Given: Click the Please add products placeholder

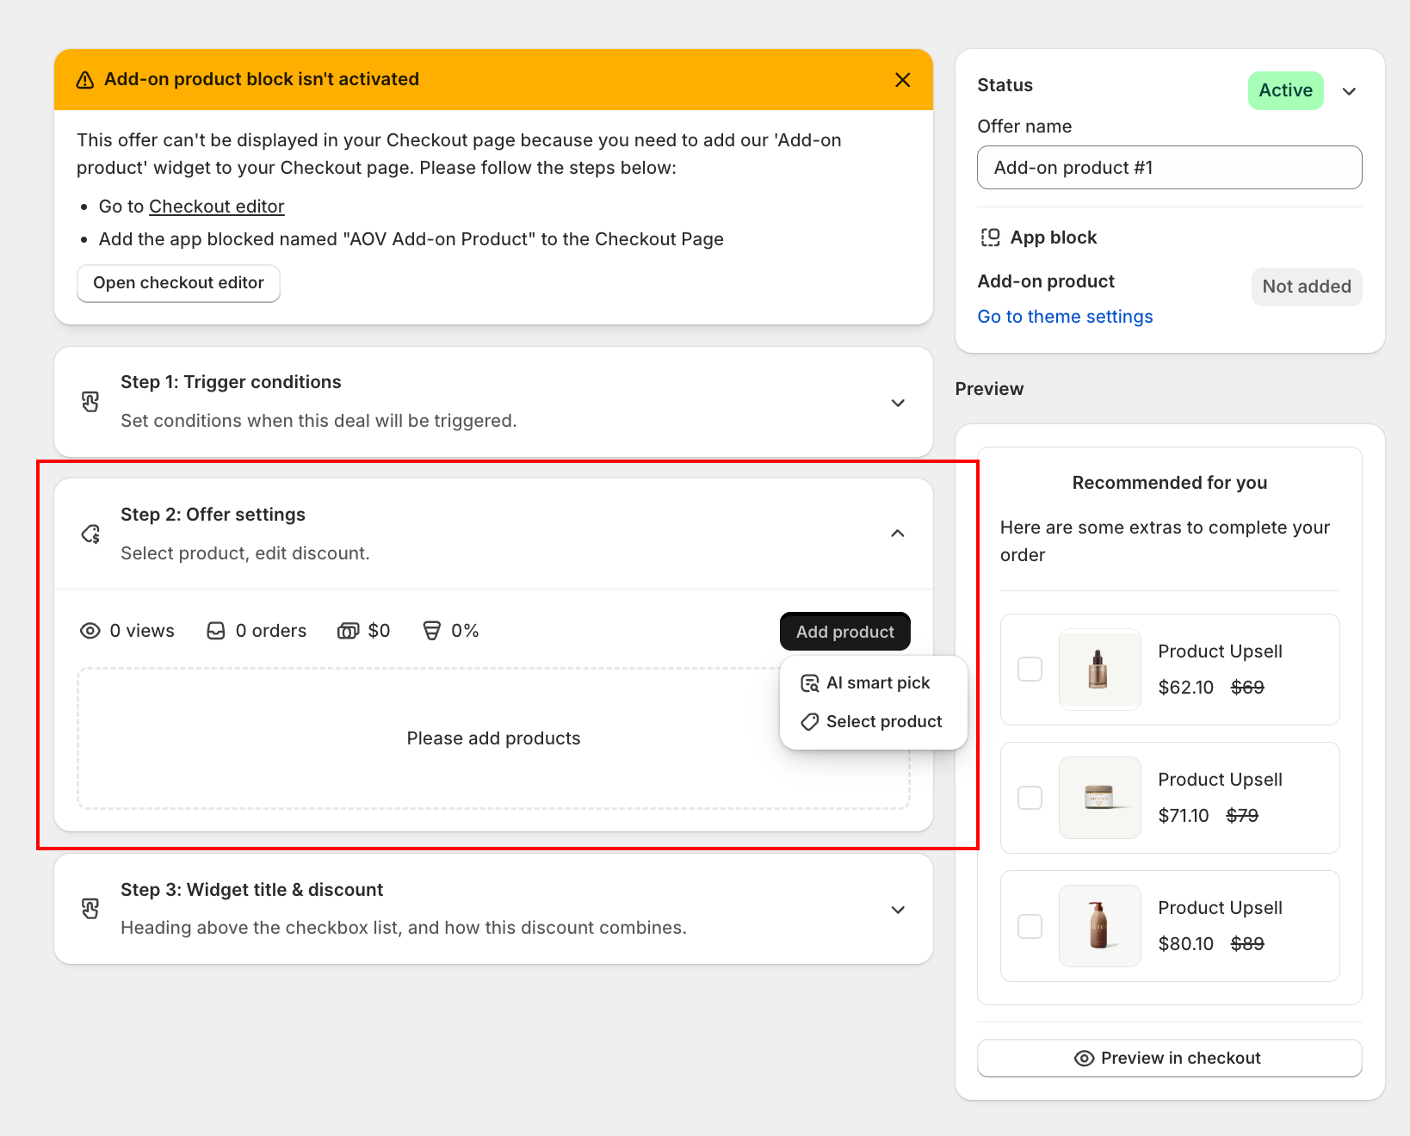Looking at the screenshot, I should click(x=493, y=738).
